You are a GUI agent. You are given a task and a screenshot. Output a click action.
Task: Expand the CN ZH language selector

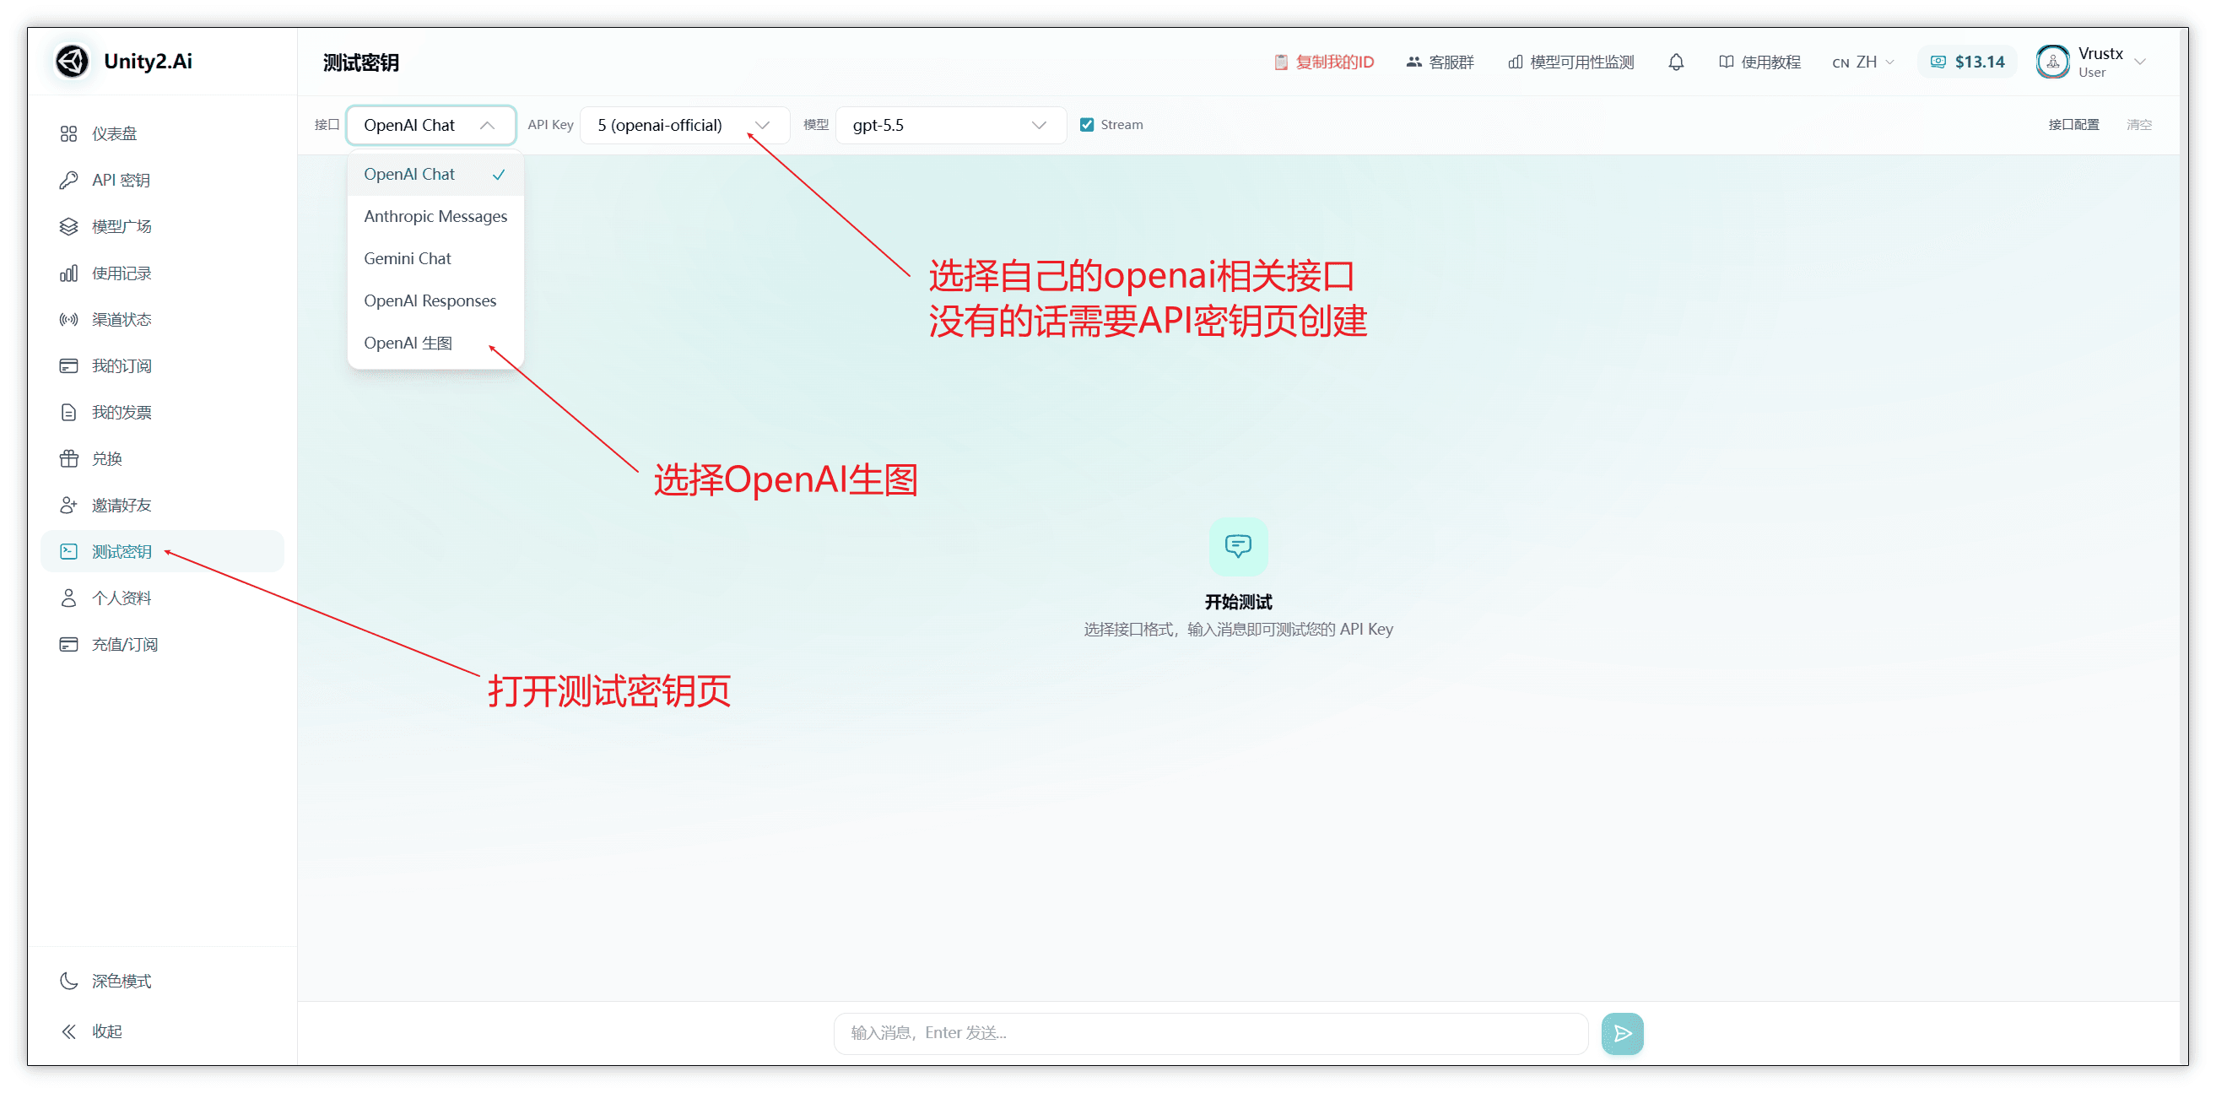pos(1863,62)
